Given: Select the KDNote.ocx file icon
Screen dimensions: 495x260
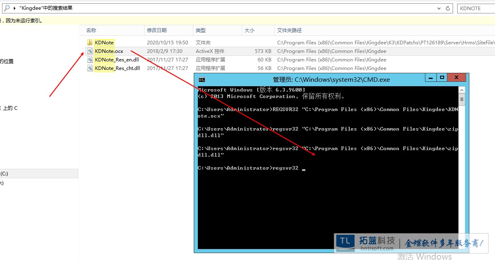Looking at the screenshot, I should click(90, 51).
